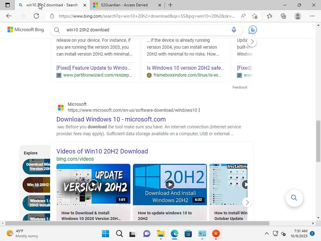Open Download Windows 10 - microsoft.com result
The height and width of the screenshot is (241, 321).
tap(111, 119)
